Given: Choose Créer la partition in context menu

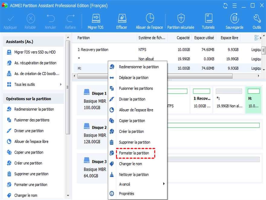Looking at the screenshot, I should 138,132.
